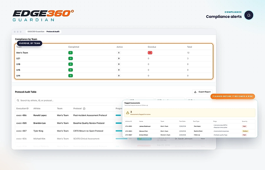Select athlete Ronald Lopez
The image size is (265, 170).
pos(40,115)
